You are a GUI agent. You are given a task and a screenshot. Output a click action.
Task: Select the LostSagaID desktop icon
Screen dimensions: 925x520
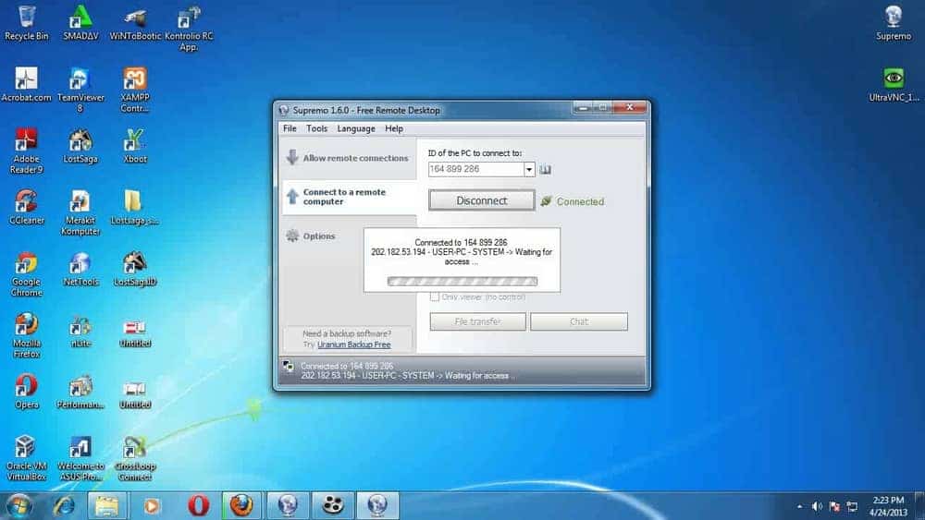pyautogui.click(x=135, y=269)
